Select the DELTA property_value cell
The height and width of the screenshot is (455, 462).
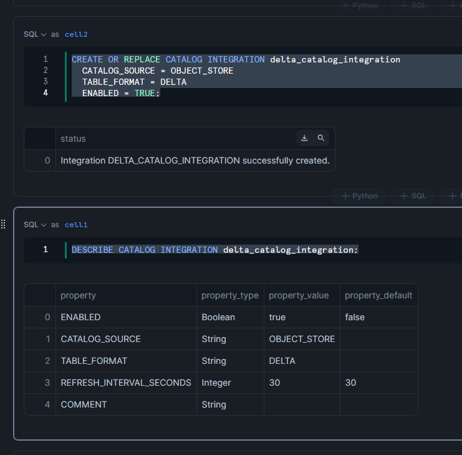click(x=302, y=361)
